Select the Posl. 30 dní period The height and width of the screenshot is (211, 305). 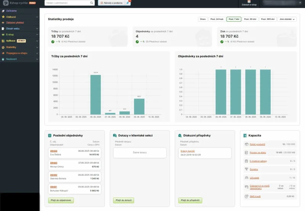250,19
